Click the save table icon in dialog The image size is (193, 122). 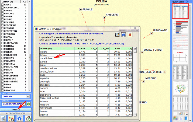117,35
